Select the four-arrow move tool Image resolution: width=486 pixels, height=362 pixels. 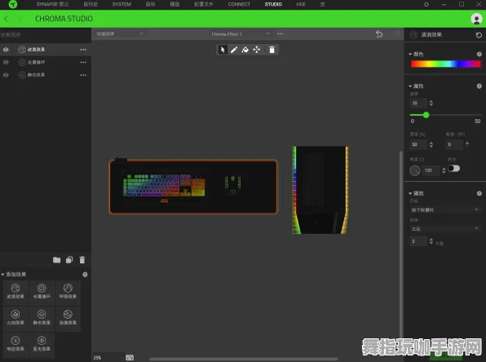point(257,50)
